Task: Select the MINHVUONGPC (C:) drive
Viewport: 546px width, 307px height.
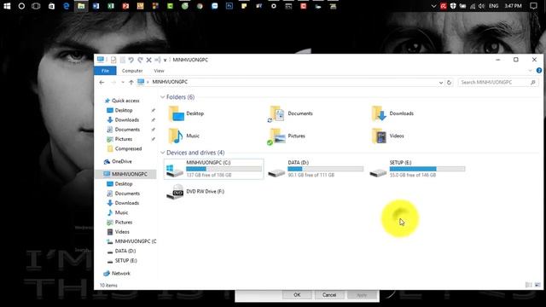Action: coord(214,169)
